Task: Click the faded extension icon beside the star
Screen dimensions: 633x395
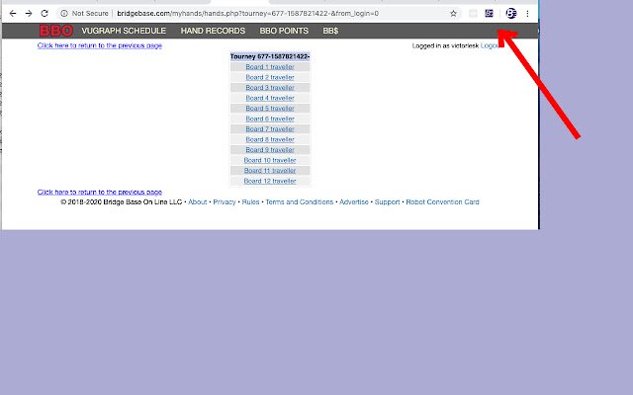Action: (473, 13)
